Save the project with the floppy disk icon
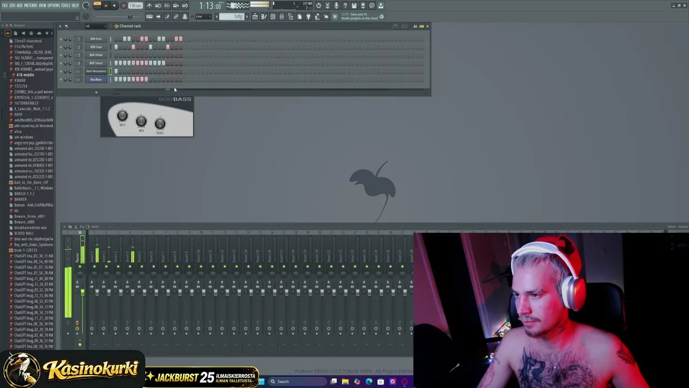The height and width of the screenshot is (388, 689). (354, 6)
